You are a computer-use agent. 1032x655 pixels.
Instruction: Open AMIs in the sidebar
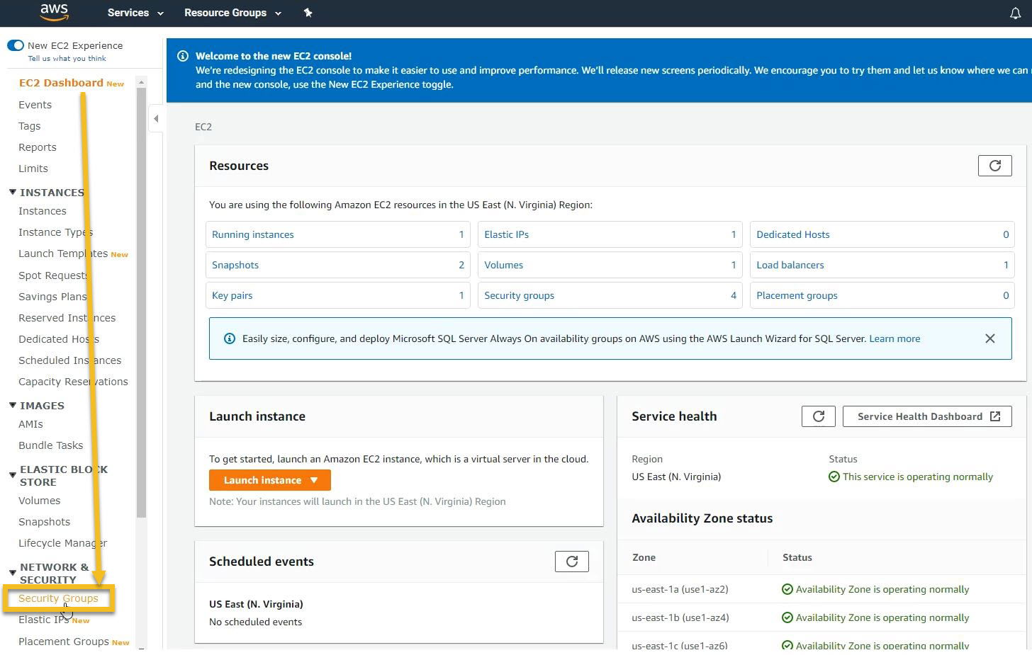coord(30,424)
